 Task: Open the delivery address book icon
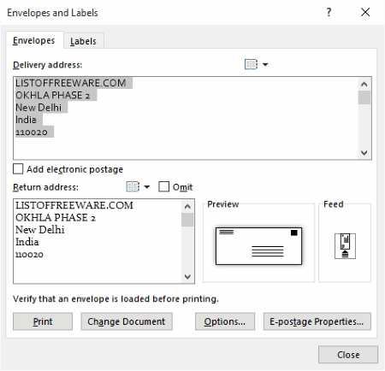251,64
